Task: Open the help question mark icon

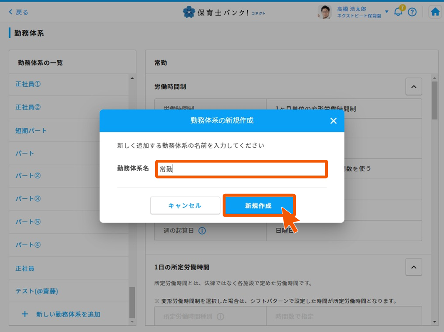Action: click(412, 12)
